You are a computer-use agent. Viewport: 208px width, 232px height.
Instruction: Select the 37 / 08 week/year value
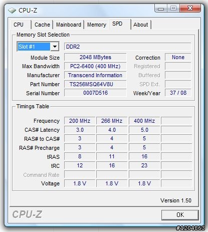178,93
